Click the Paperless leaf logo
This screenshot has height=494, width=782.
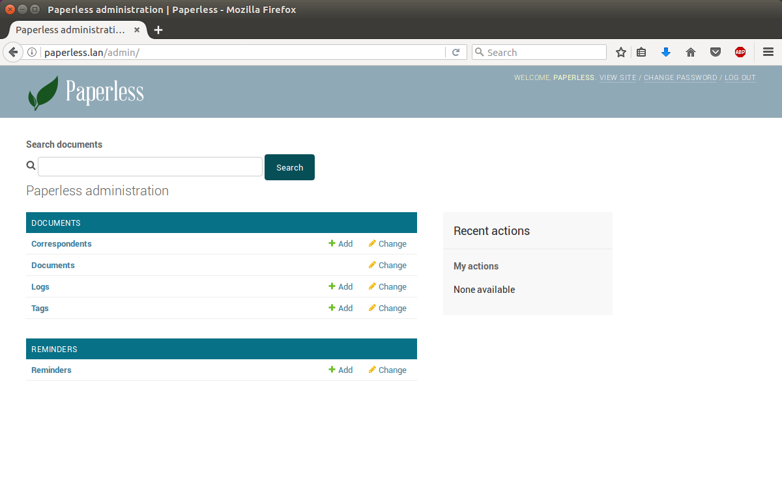click(43, 92)
